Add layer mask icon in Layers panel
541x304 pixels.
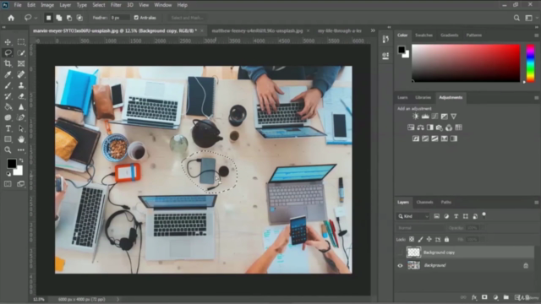[x=484, y=297]
